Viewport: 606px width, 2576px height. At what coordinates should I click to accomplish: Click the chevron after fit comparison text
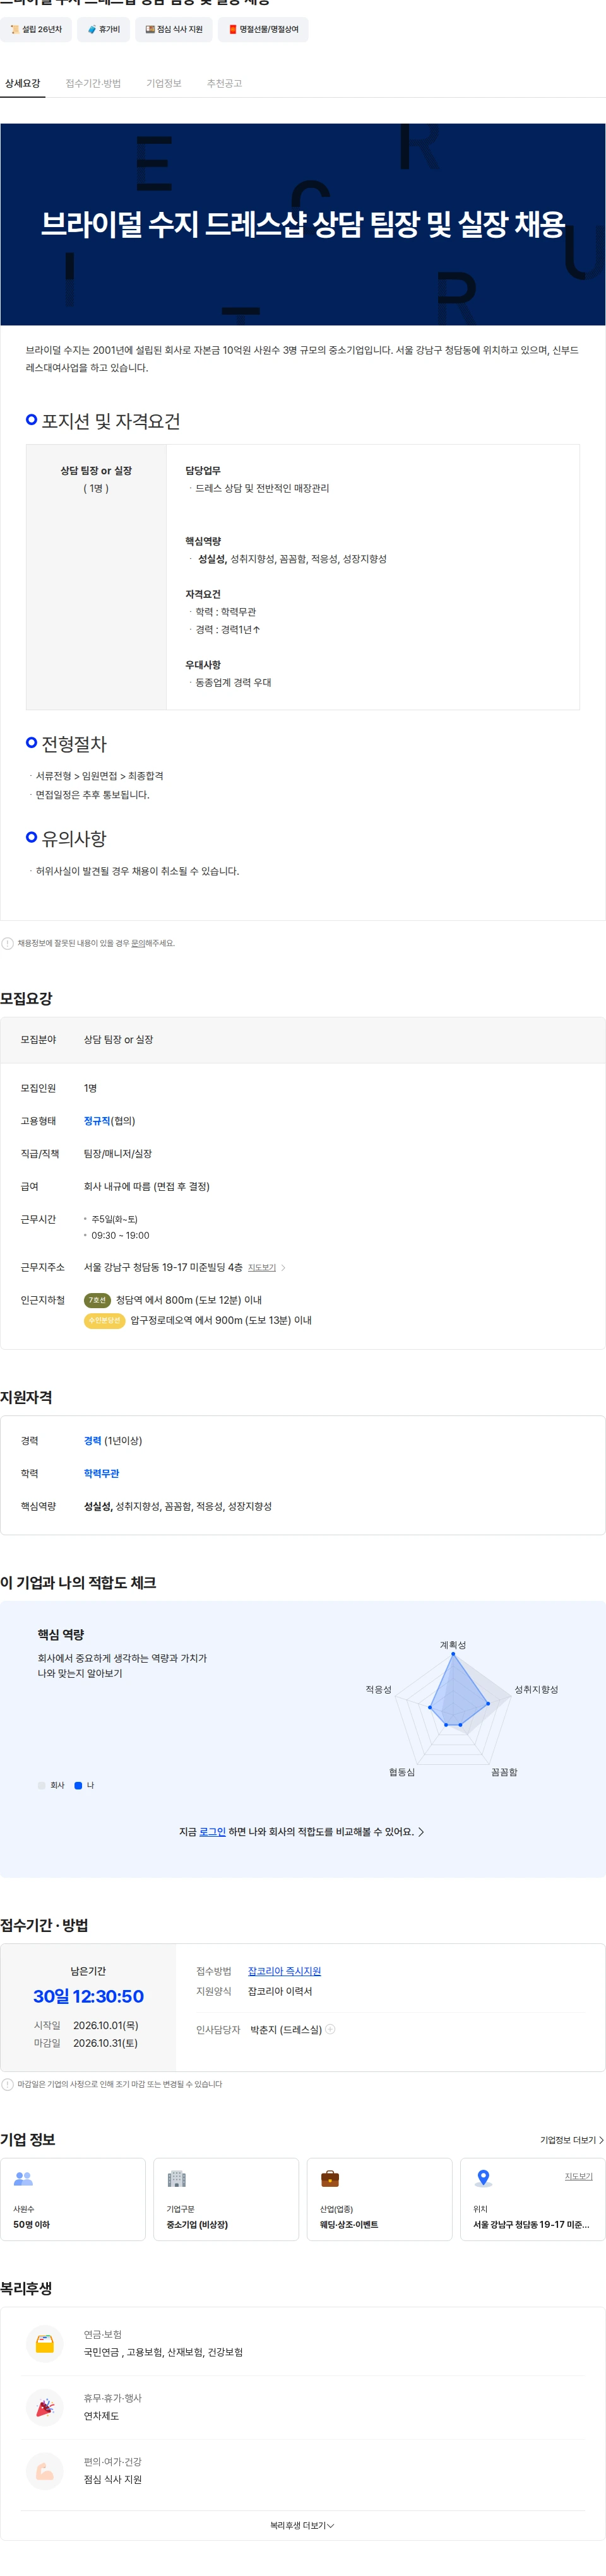click(421, 1832)
